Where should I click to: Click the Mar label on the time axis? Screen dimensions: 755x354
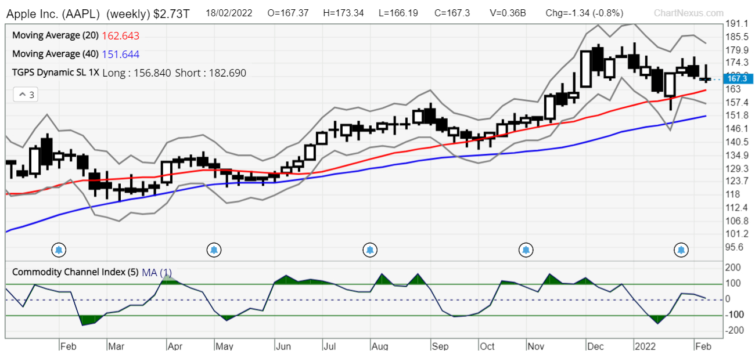tap(116, 346)
